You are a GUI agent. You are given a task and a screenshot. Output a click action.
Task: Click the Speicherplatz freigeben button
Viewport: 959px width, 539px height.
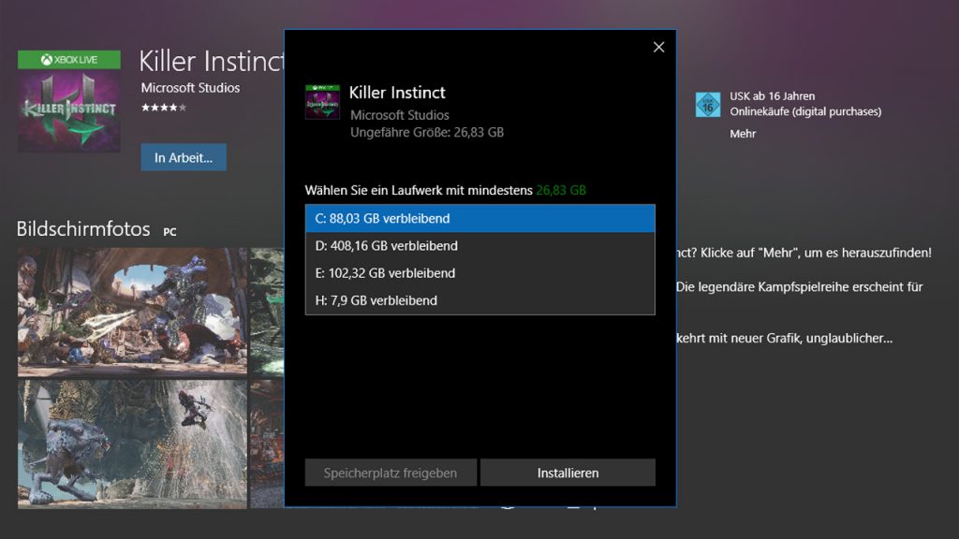(x=391, y=473)
